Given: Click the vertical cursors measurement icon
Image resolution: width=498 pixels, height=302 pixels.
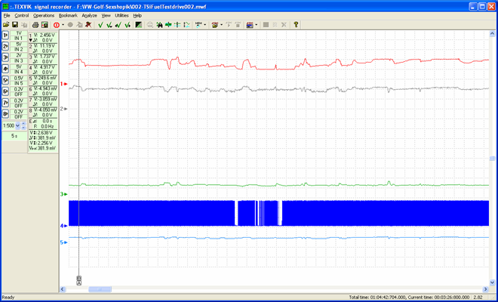Looking at the screenshot, I should [x=178, y=25].
